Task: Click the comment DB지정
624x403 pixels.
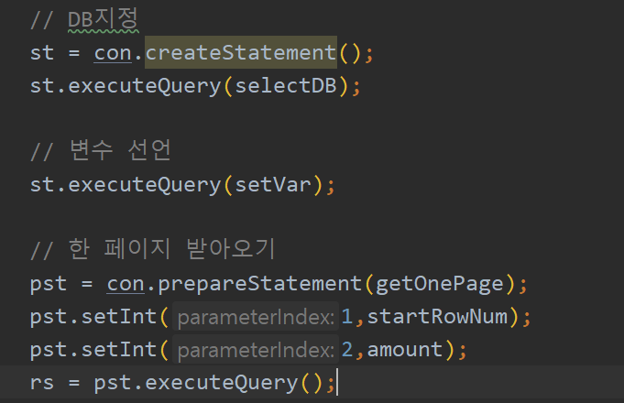Action: click(84, 19)
